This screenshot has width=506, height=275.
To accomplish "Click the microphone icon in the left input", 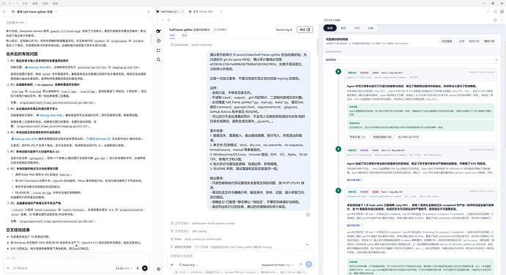I will point(137,268).
